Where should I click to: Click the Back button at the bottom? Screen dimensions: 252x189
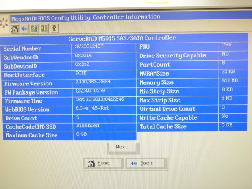[146, 163]
